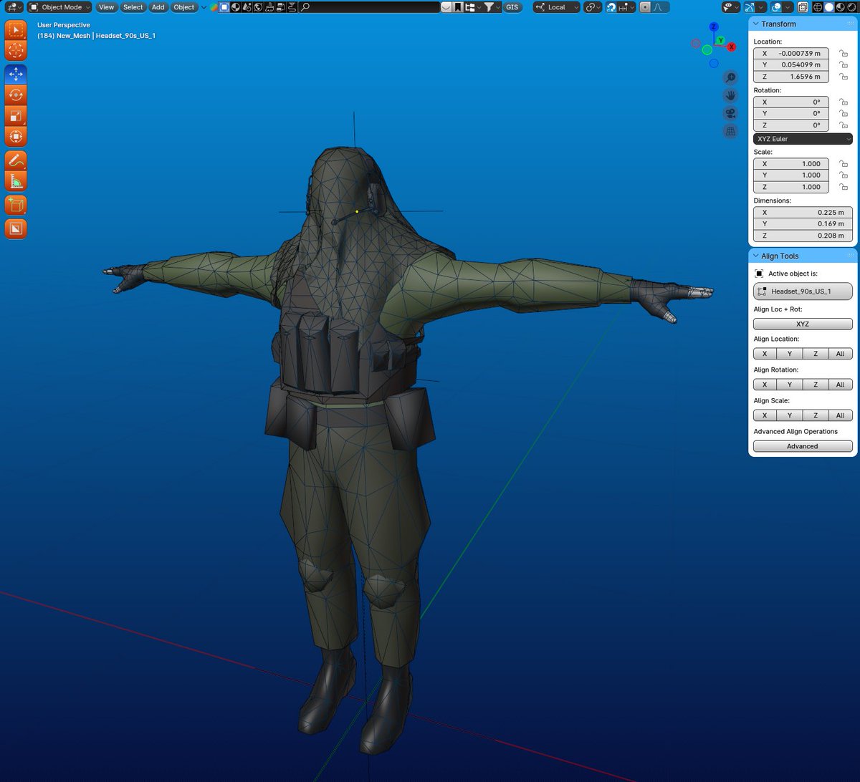The height and width of the screenshot is (782, 860).
Task: Click Align Scale Z button
Action: point(815,415)
